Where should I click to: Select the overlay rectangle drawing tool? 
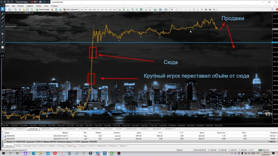[3, 30]
